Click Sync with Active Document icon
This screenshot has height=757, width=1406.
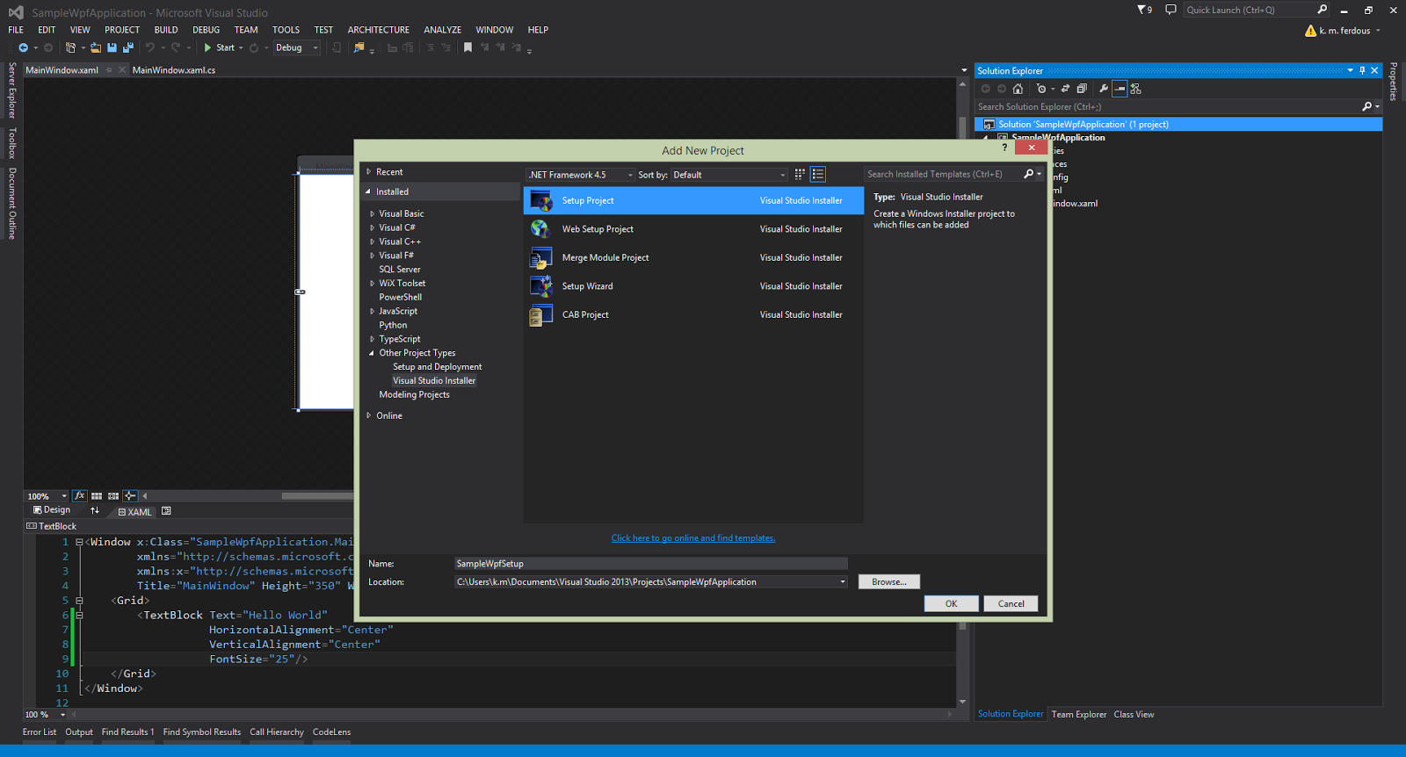point(1065,89)
